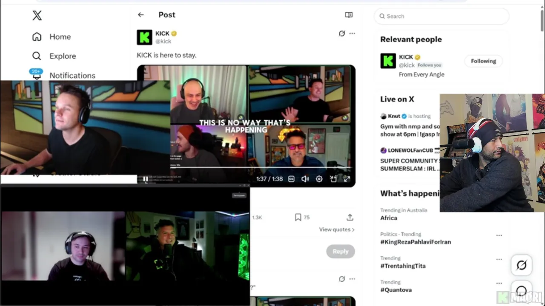Open trend #TrentahingTita
The height and width of the screenshot is (306, 545).
pos(403,266)
